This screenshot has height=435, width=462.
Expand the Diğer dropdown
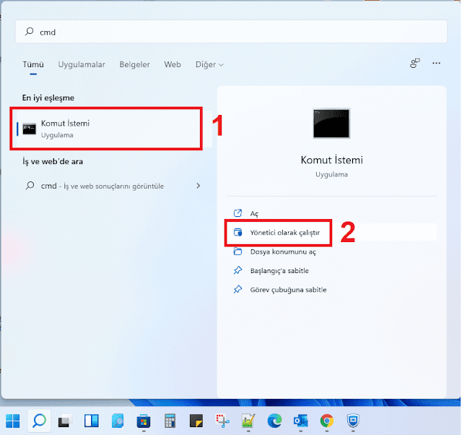(209, 64)
